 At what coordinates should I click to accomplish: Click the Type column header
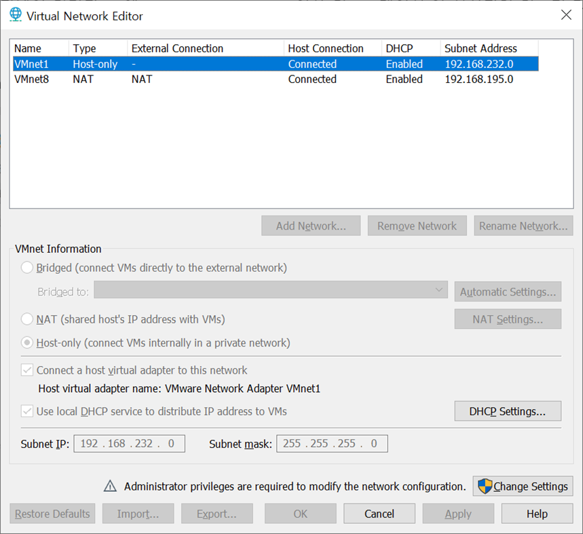click(98, 48)
